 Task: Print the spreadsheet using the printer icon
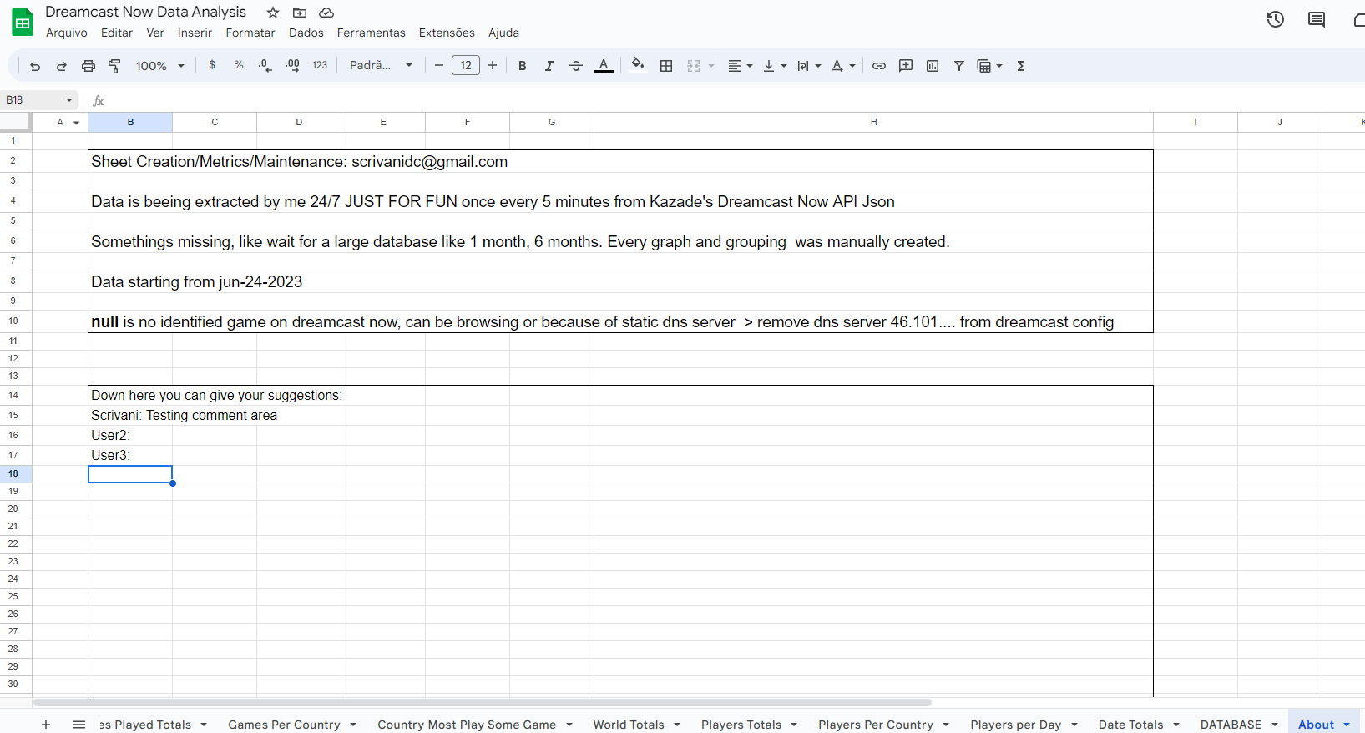[x=88, y=66]
